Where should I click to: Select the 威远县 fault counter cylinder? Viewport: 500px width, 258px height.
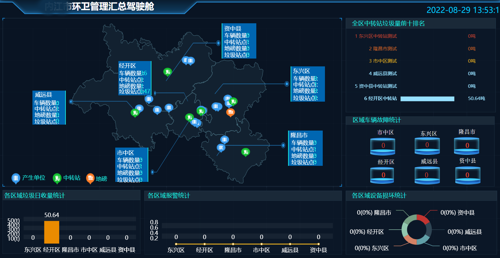pyautogui.click(x=427, y=176)
